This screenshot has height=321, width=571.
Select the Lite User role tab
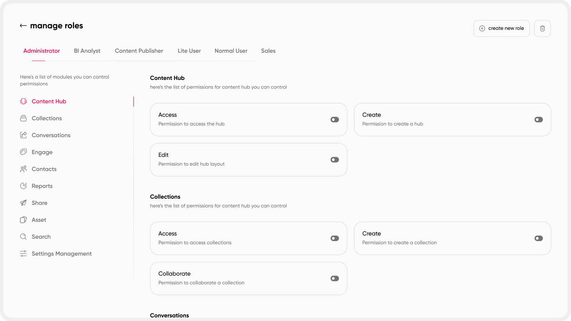[x=189, y=51]
